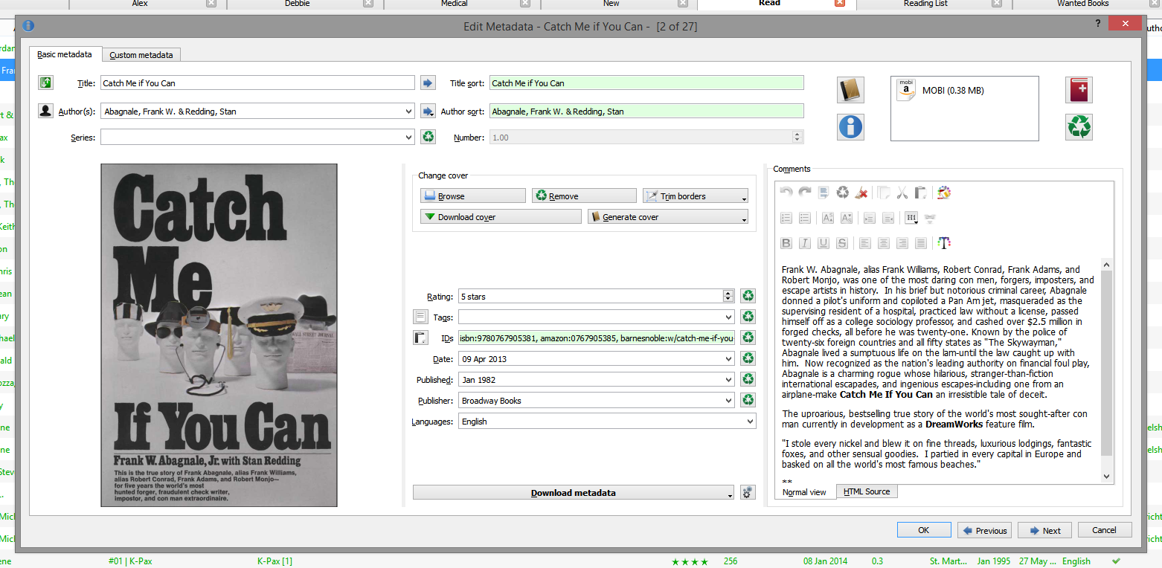Click the Previous book button

point(985,530)
